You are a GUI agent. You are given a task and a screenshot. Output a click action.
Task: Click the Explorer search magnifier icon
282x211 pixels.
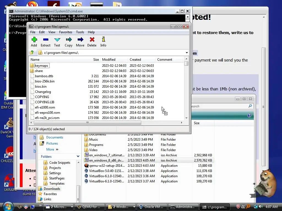pyautogui.click(x=250, y=106)
